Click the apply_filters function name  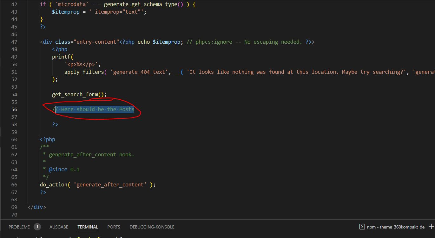[x=84, y=72]
